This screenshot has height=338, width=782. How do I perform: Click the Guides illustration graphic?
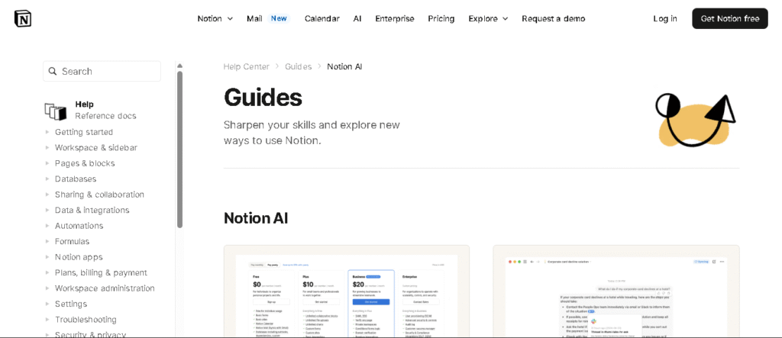[694, 120]
